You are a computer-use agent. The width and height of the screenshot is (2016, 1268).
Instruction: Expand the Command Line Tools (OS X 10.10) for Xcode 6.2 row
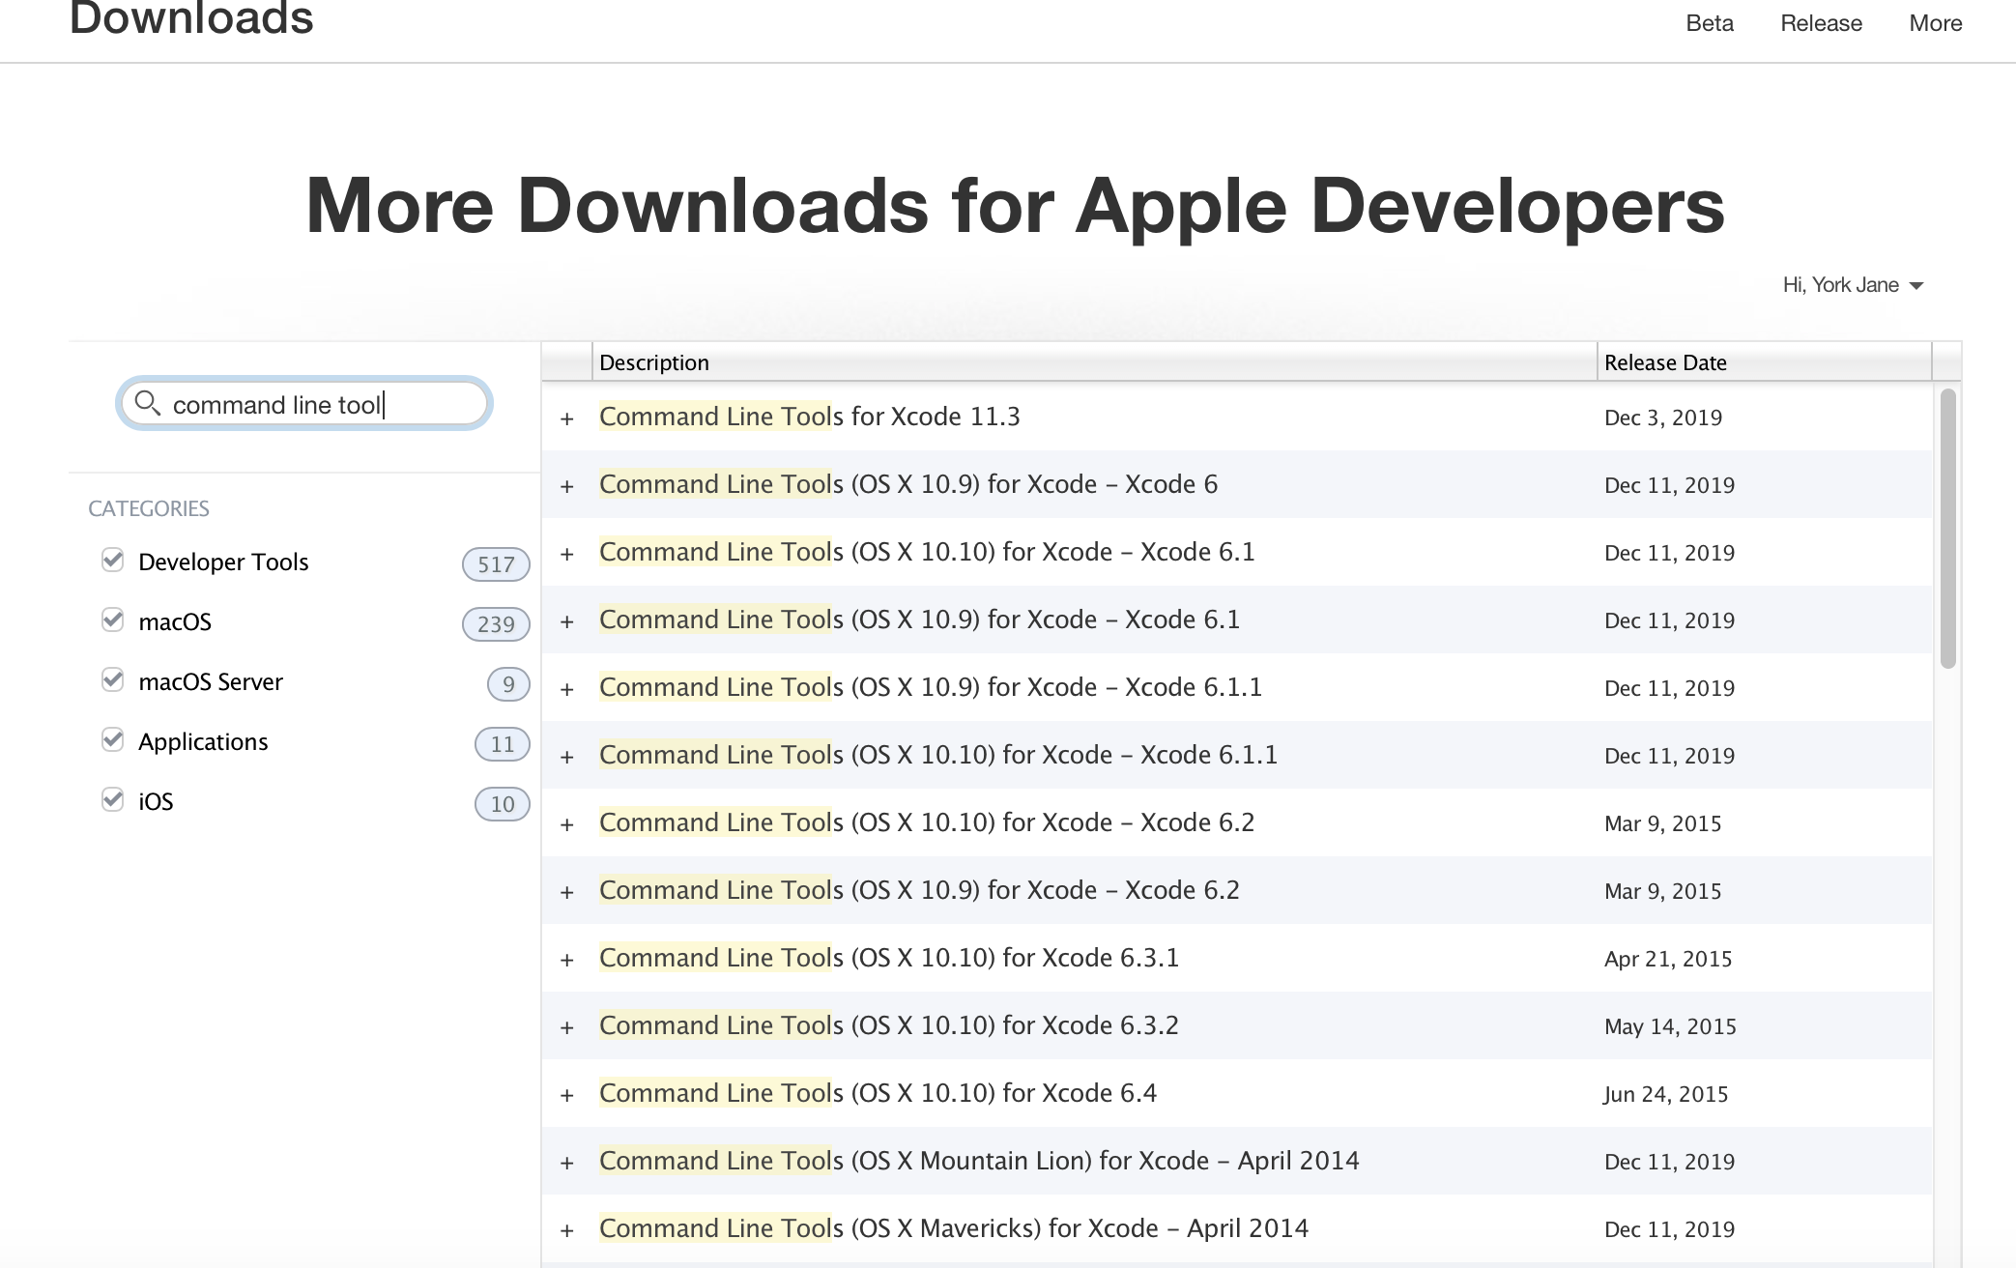pyautogui.click(x=567, y=822)
